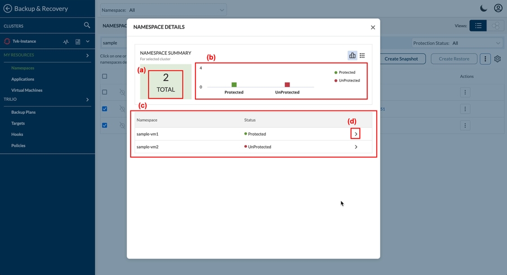The image size is (507, 275).
Task: Open the Protection Status dropdown
Action: 457,43
